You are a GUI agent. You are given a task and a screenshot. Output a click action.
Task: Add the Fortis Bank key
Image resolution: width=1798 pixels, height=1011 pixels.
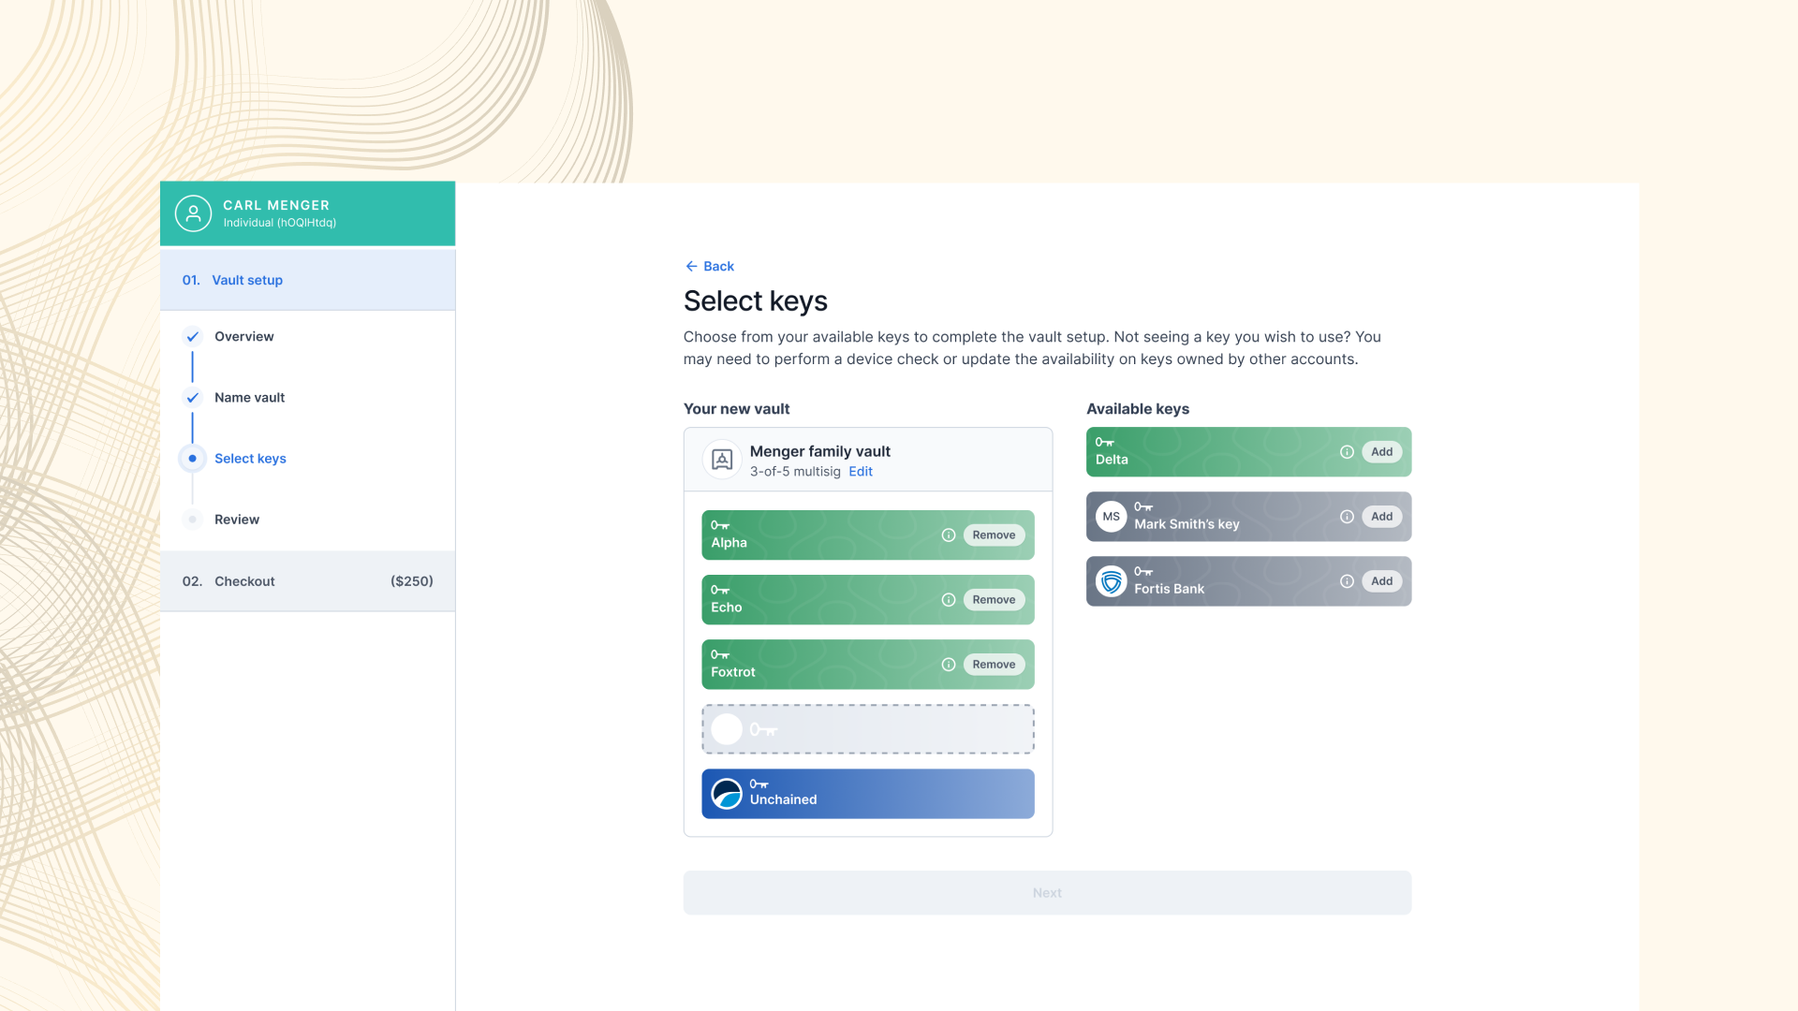click(1381, 581)
